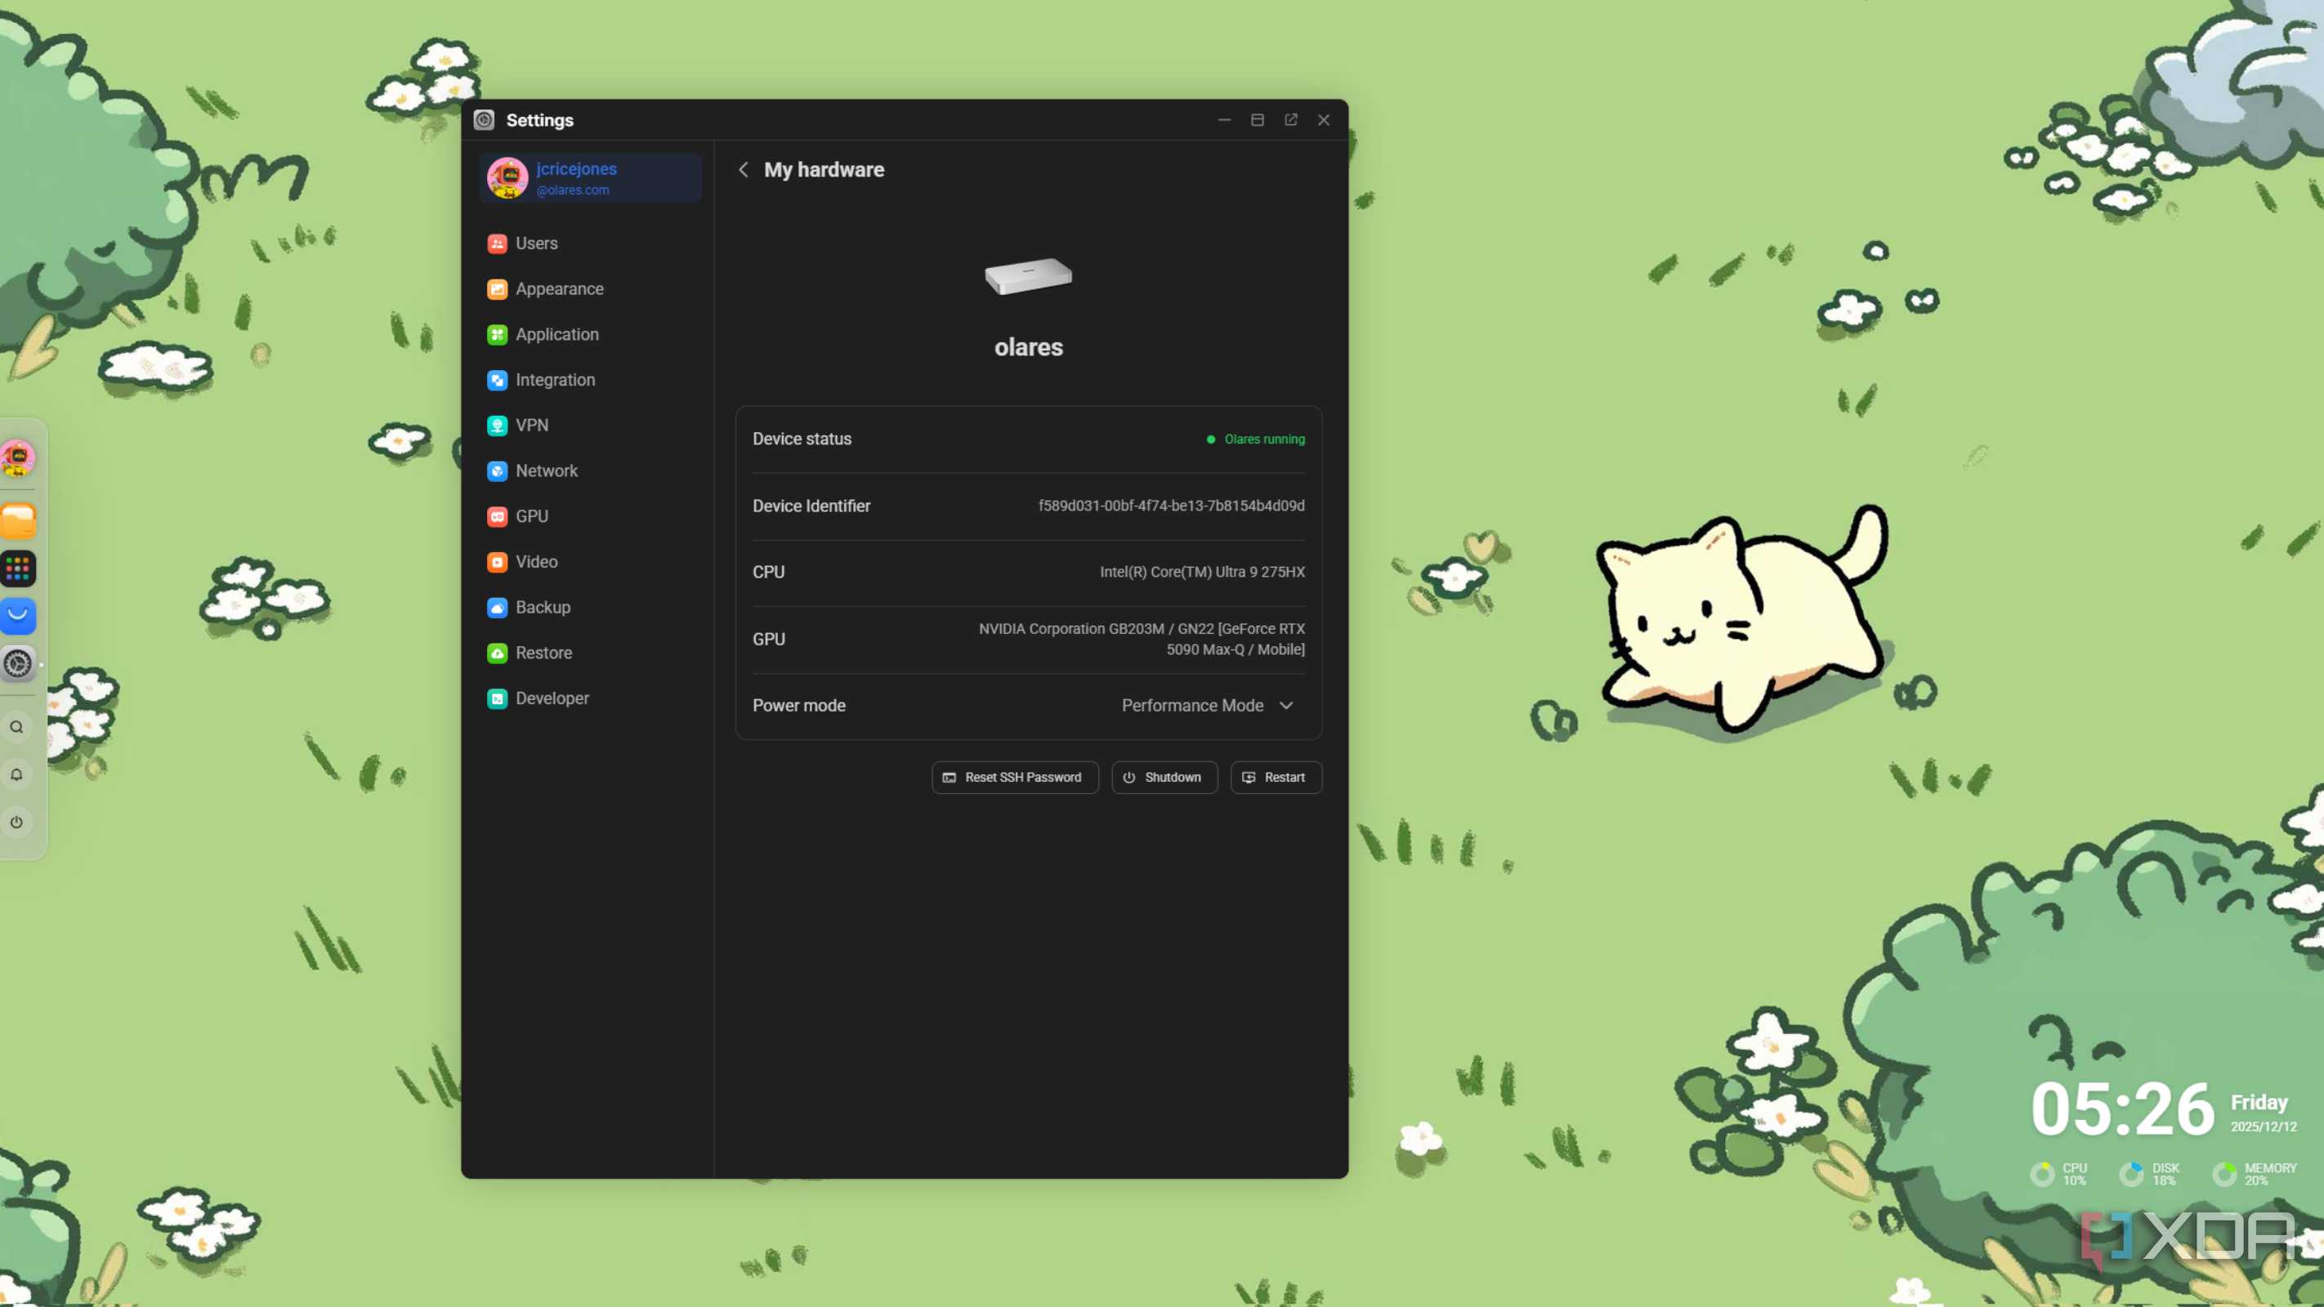Launch the app grid icon in dock

[x=18, y=569]
